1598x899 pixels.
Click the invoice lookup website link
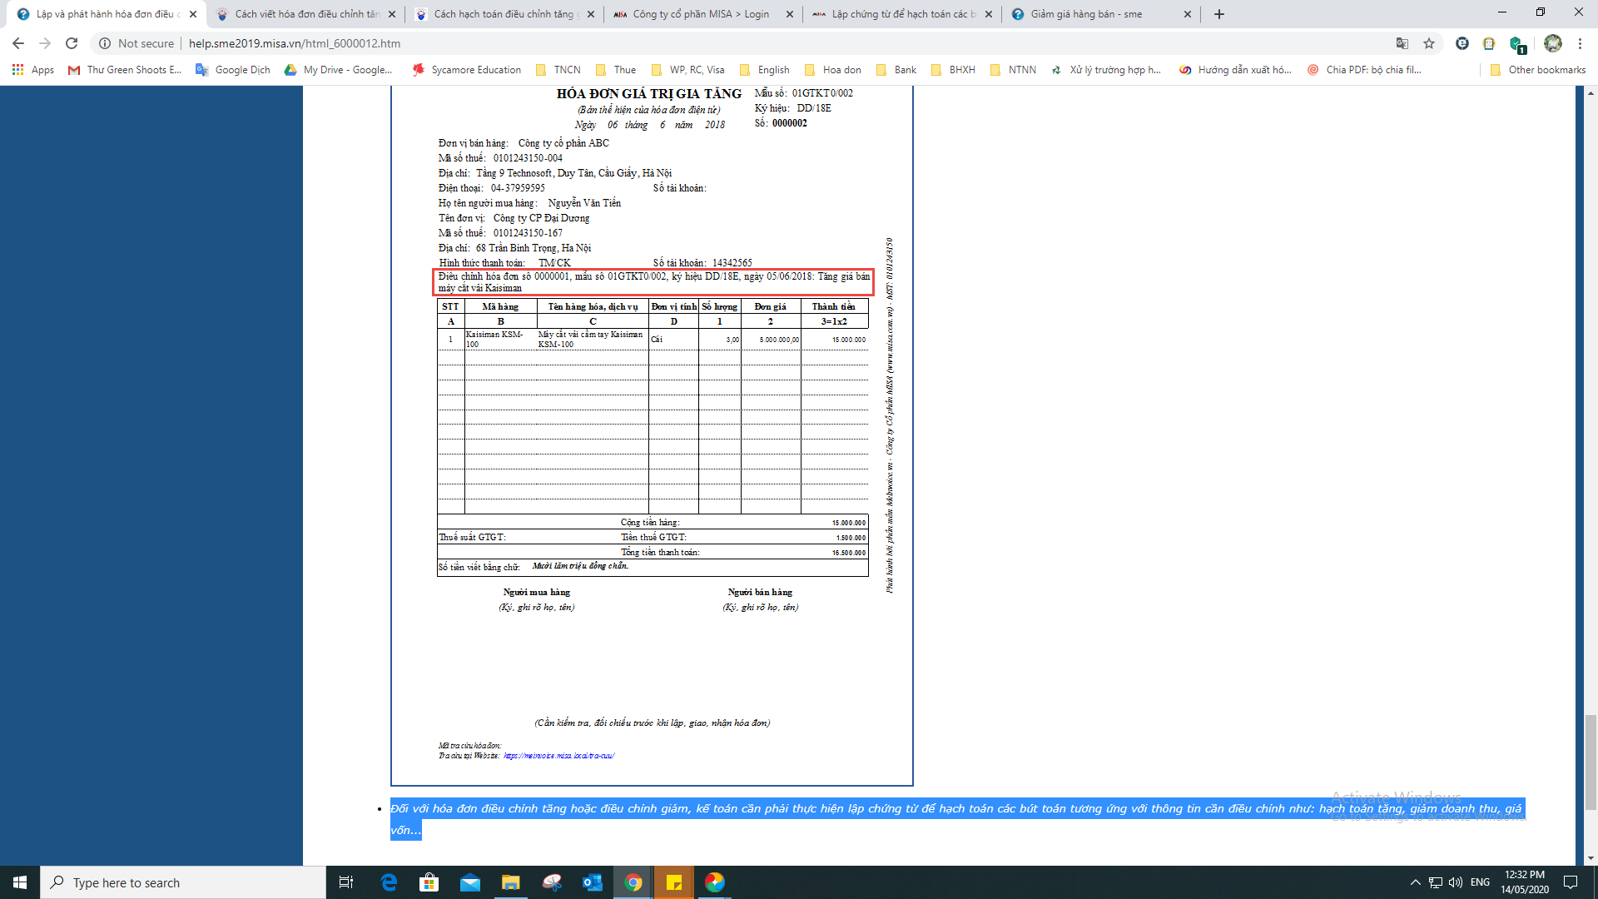[558, 756]
